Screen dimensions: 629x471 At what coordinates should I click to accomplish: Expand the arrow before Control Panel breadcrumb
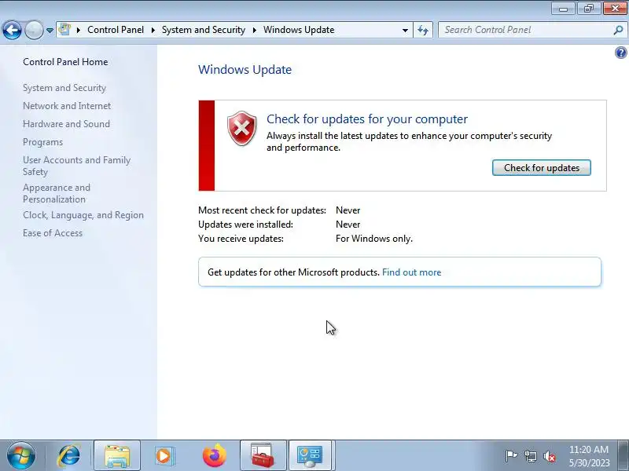click(79, 30)
